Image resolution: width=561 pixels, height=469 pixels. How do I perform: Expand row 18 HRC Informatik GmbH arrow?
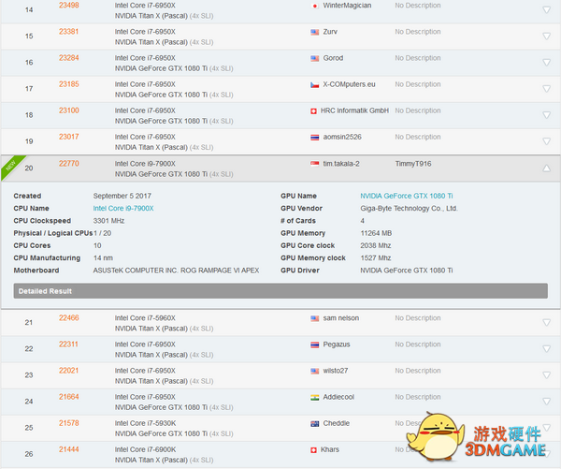(x=546, y=115)
